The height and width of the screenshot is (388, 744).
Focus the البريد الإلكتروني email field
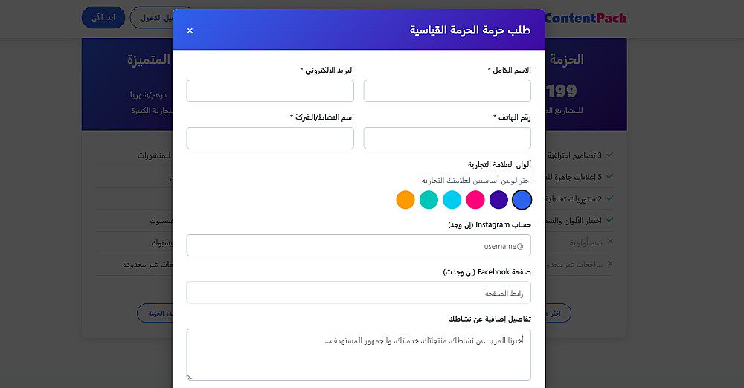pyautogui.click(x=270, y=91)
